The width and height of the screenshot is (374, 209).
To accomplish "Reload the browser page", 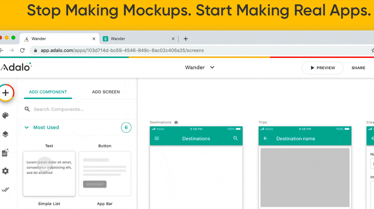I will coord(23,50).
